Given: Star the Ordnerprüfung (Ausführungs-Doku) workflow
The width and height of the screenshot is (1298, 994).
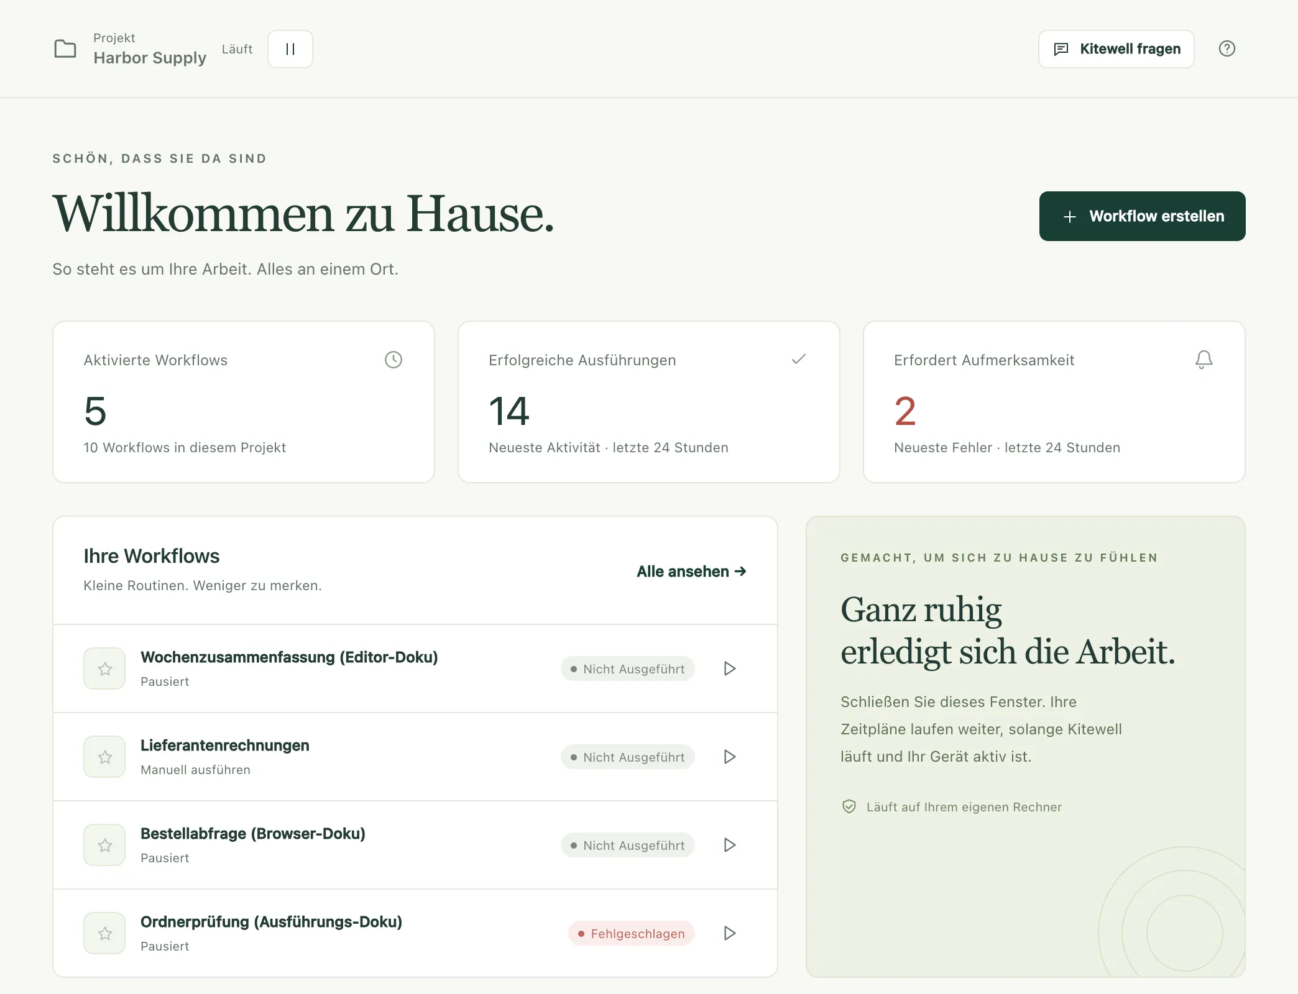Looking at the screenshot, I should 104,933.
